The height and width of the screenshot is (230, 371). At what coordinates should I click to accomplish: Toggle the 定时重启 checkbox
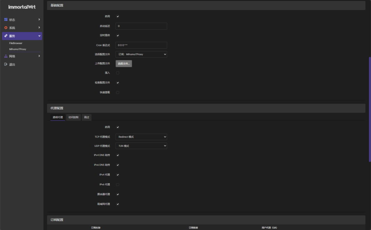pos(118,35)
